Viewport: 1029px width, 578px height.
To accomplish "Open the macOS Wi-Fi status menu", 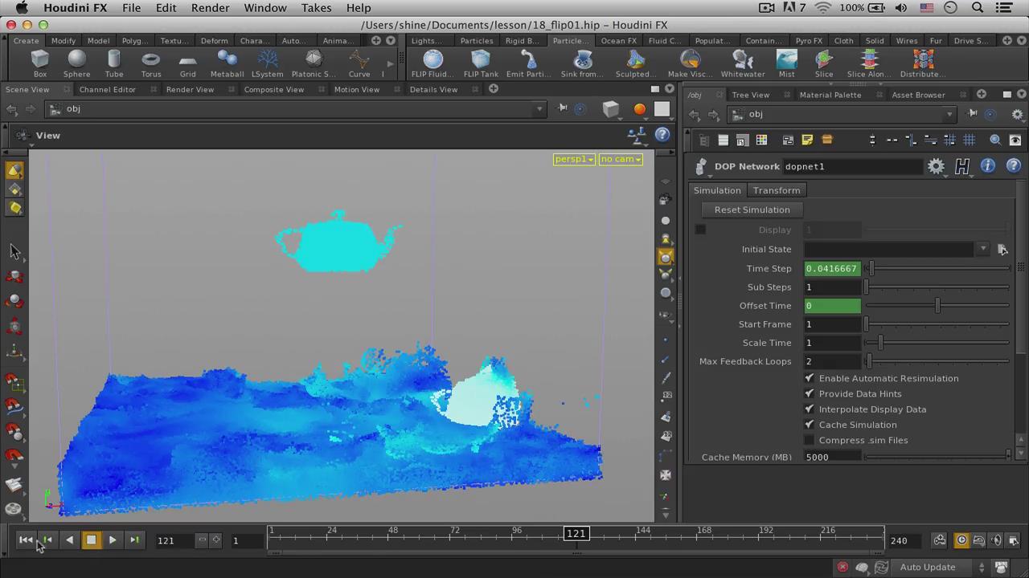I will tap(822, 7).
